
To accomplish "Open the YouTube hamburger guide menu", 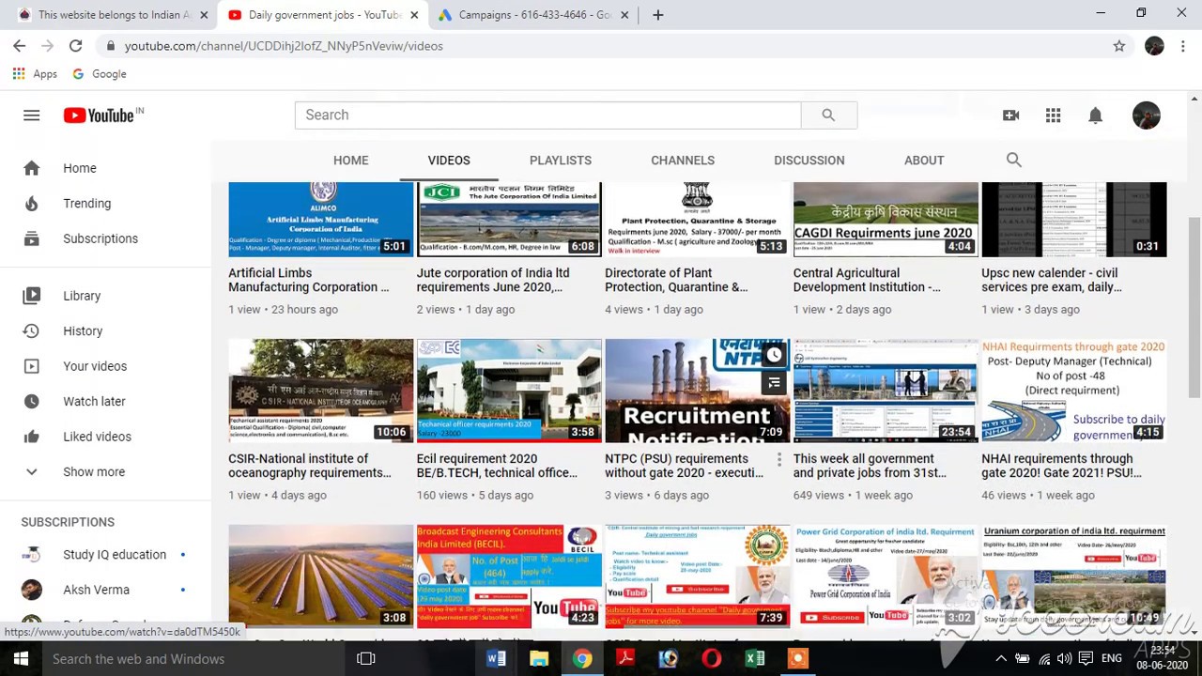I will 31,115.
